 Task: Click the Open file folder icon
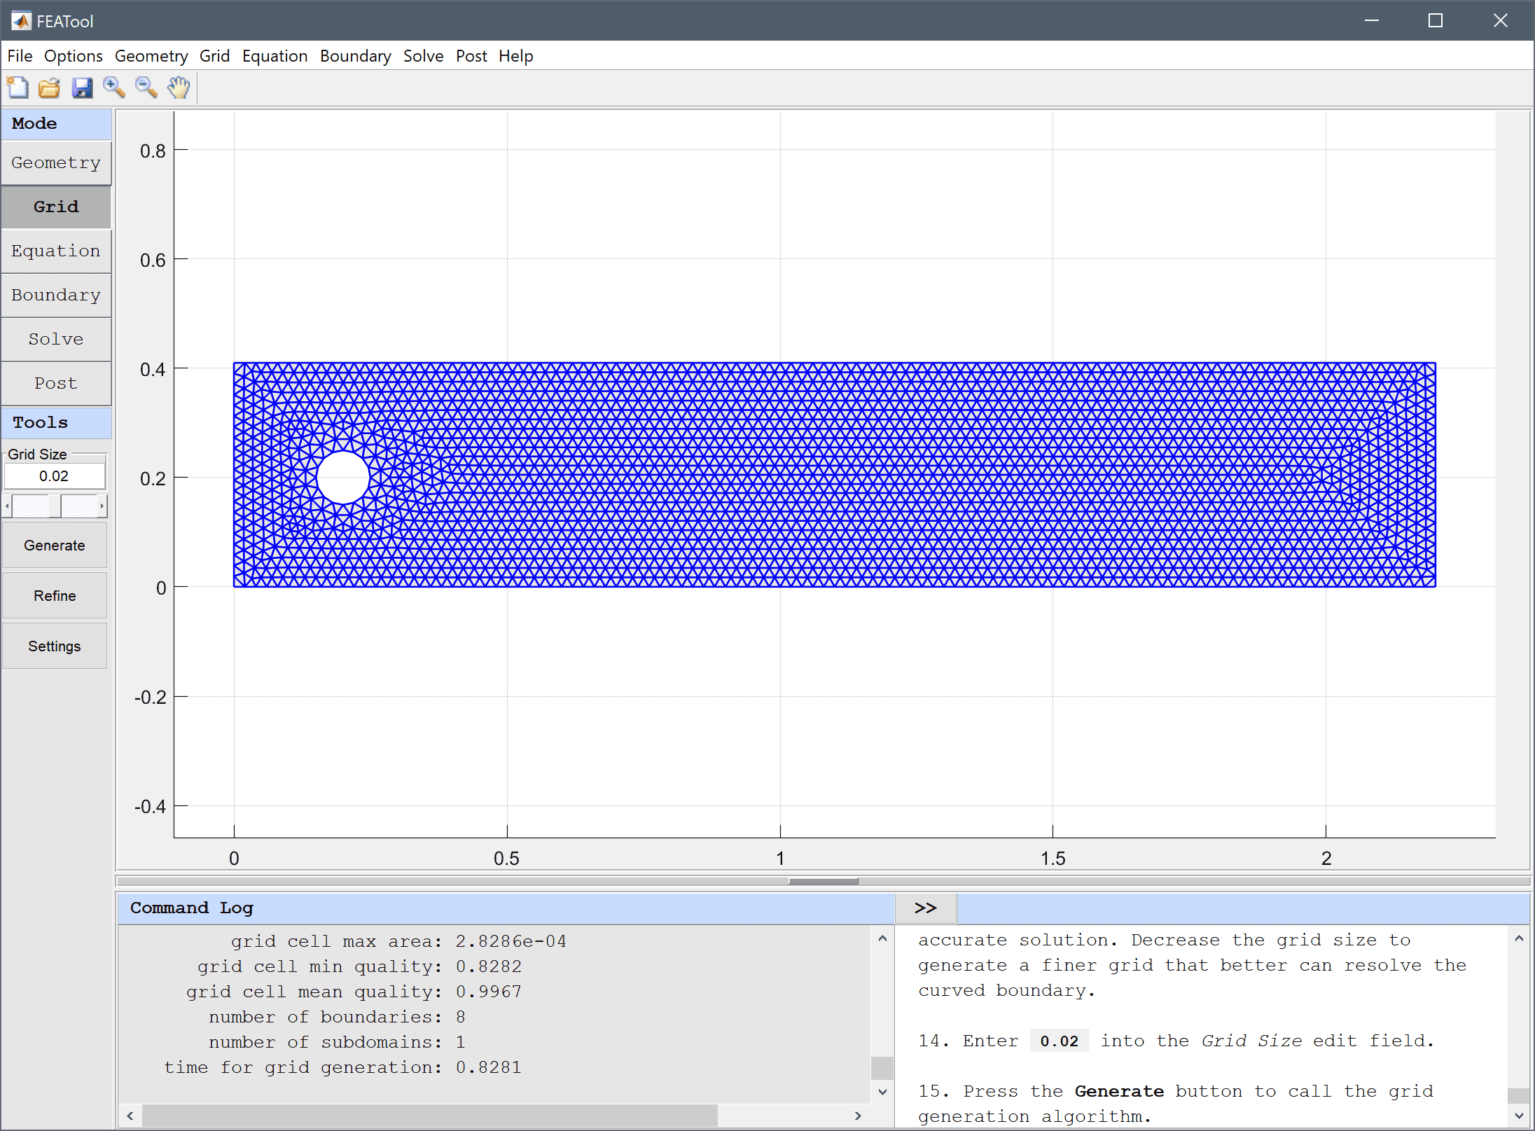[49, 88]
